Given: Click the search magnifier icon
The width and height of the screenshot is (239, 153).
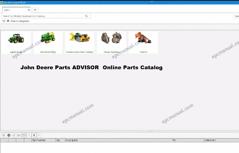Looking at the screenshot, I should (86, 16).
